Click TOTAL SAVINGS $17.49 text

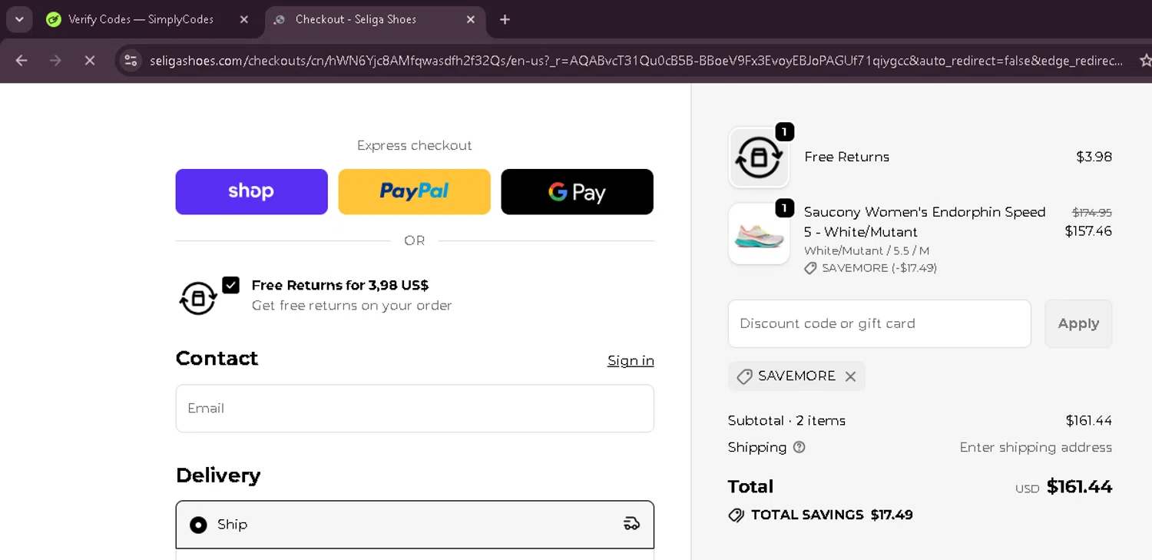[x=832, y=515]
